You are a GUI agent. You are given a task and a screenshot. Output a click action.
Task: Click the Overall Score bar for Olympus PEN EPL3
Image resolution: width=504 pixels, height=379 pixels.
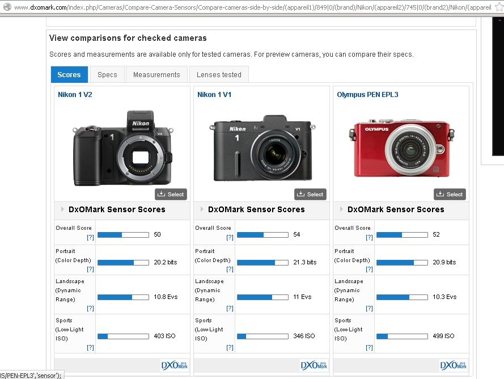[403, 235]
